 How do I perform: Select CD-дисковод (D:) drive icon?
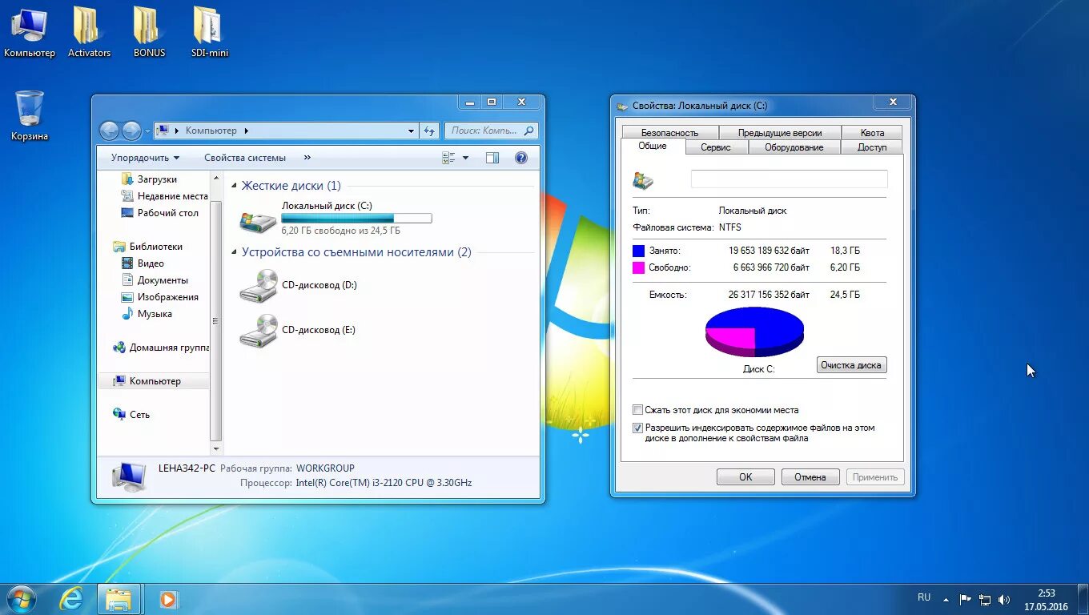[x=258, y=285]
